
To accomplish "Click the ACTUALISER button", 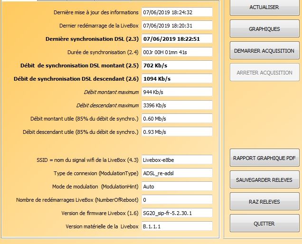I will point(264,7).
